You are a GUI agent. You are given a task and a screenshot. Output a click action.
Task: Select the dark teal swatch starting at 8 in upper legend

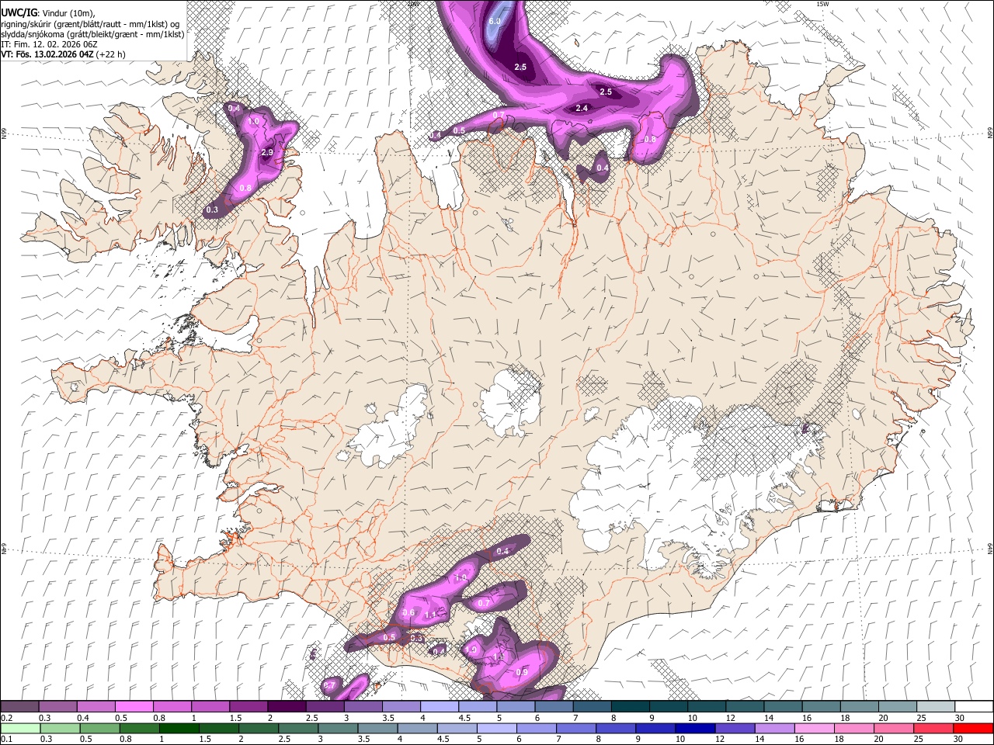click(630, 707)
